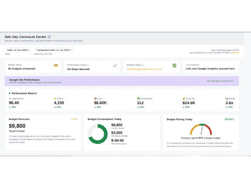
Task: Click the Google Ads Performance heading
Action: point(25,80)
